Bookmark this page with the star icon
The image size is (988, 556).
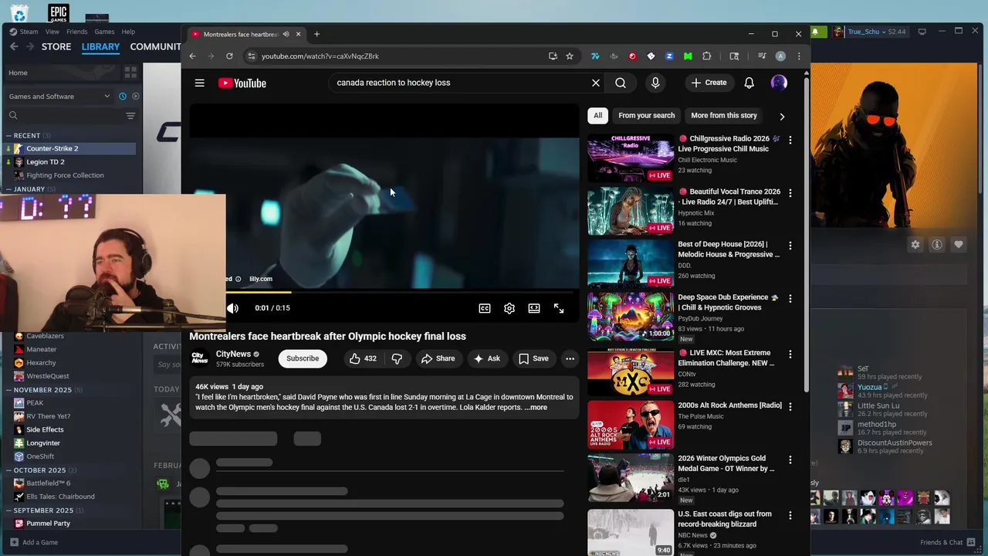point(570,56)
